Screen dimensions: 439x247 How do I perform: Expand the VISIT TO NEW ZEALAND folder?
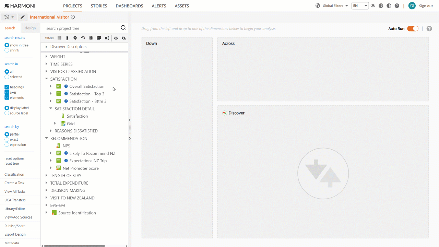click(46, 198)
